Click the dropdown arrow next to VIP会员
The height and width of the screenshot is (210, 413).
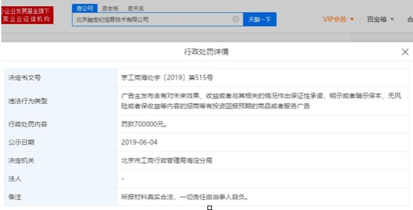tap(352, 19)
